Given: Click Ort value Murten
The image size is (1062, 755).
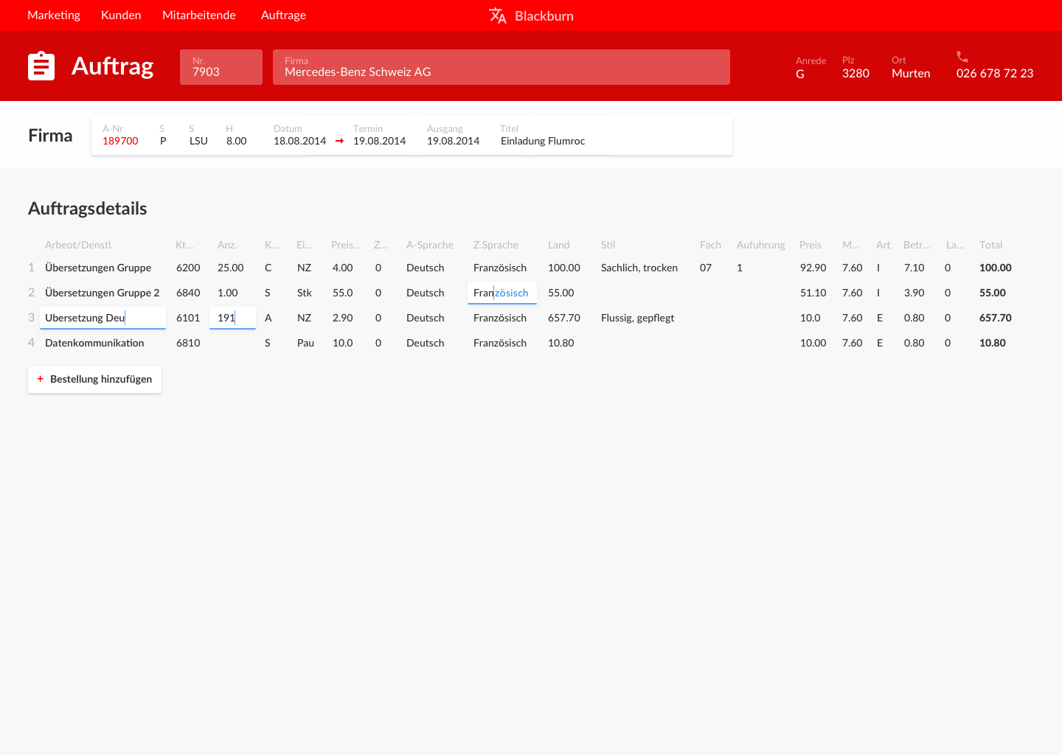Looking at the screenshot, I should pos(911,73).
